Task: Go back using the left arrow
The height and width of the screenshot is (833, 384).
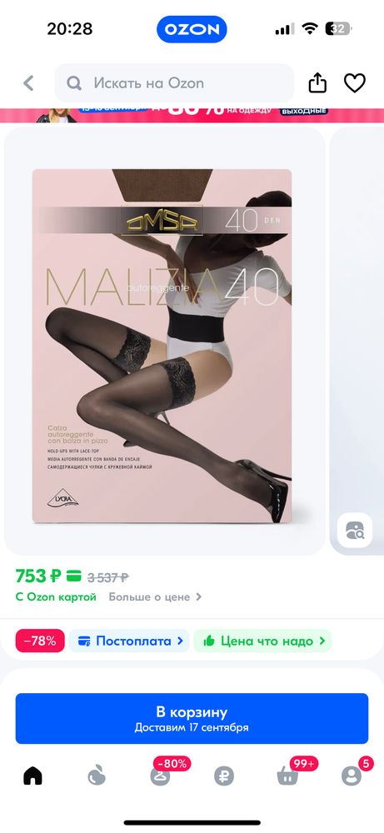Action: (28, 82)
